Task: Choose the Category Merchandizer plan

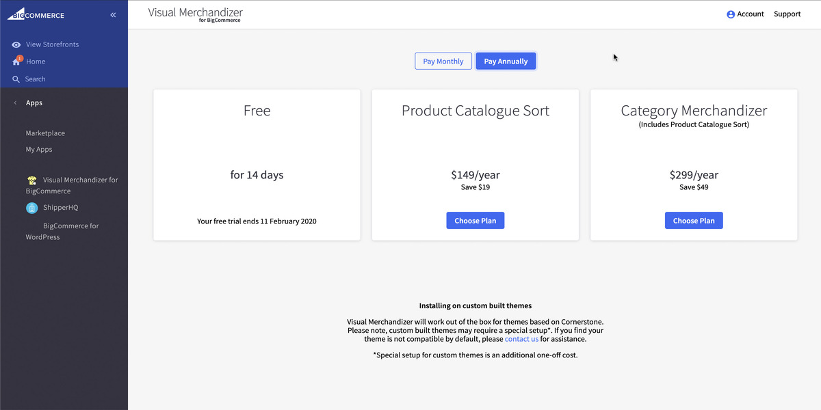Action: (x=694, y=221)
